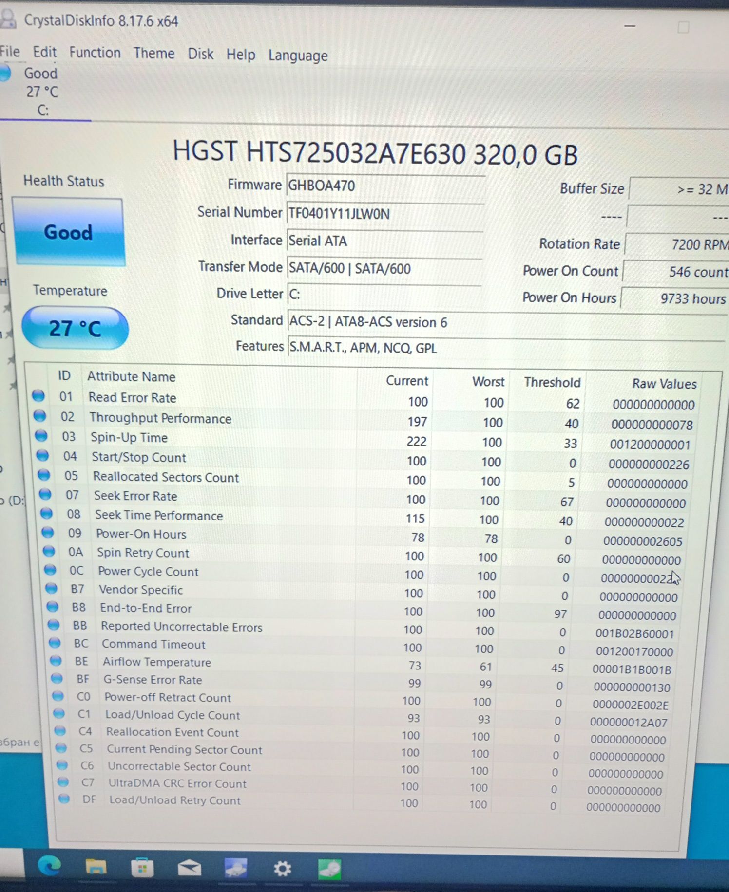
Task: Click the Attribute Name column header
Action: click(x=132, y=376)
